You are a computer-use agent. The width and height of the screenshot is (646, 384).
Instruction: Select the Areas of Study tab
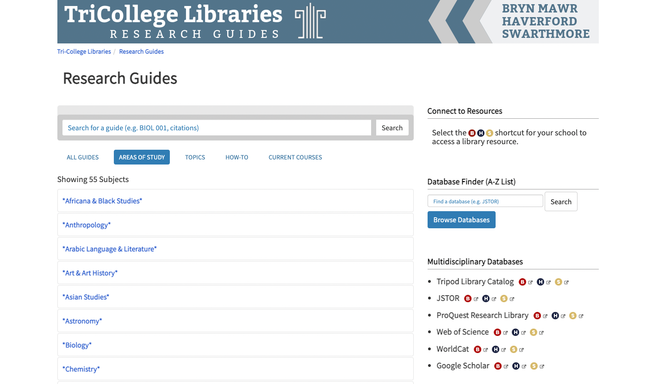pyautogui.click(x=142, y=157)
